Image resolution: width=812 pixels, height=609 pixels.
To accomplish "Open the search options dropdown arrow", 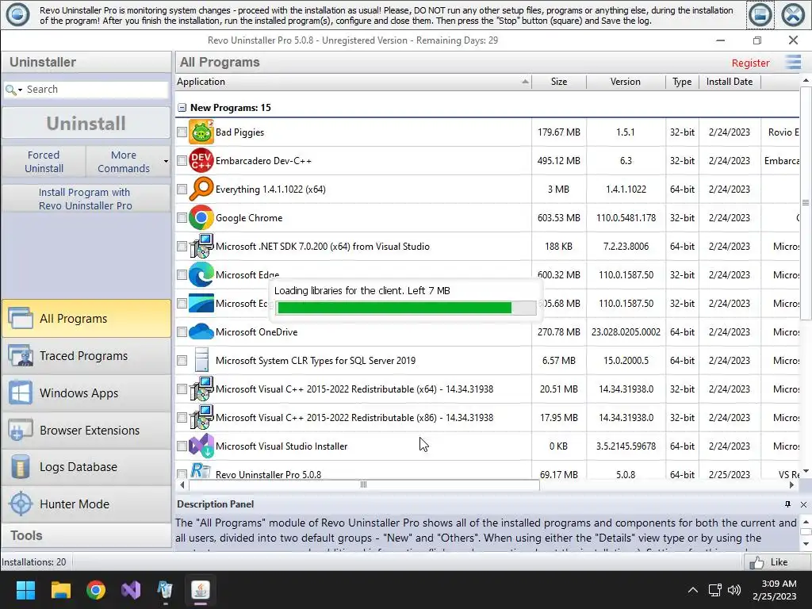I will (20, 90).
